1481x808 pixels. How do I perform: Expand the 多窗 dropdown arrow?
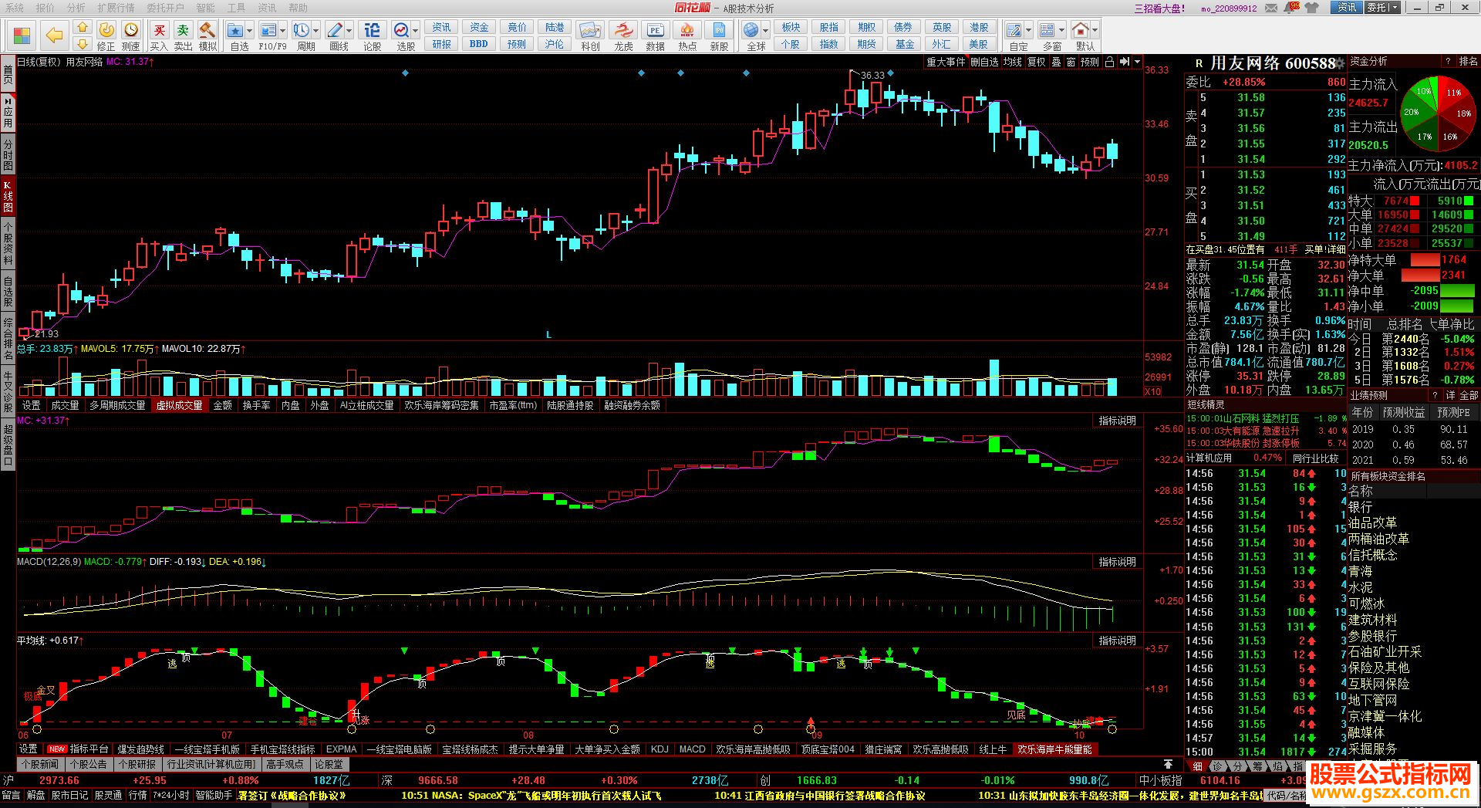[x=1061, y=31]
